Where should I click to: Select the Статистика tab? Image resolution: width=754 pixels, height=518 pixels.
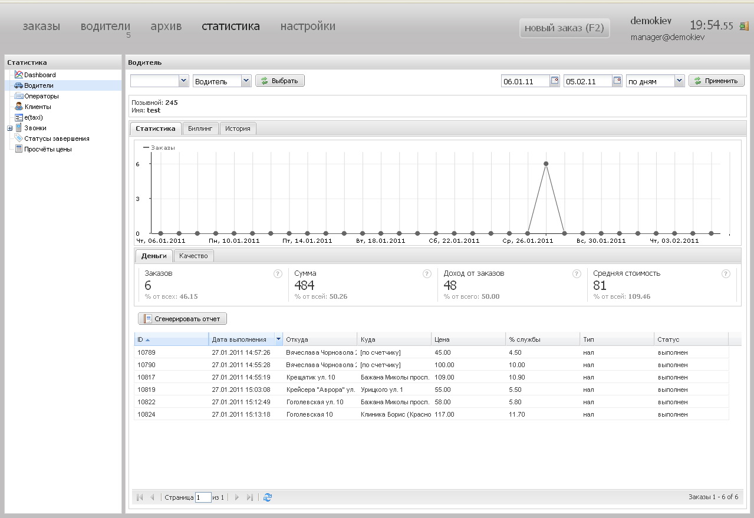pyautogui.click(x=156, y=128)
